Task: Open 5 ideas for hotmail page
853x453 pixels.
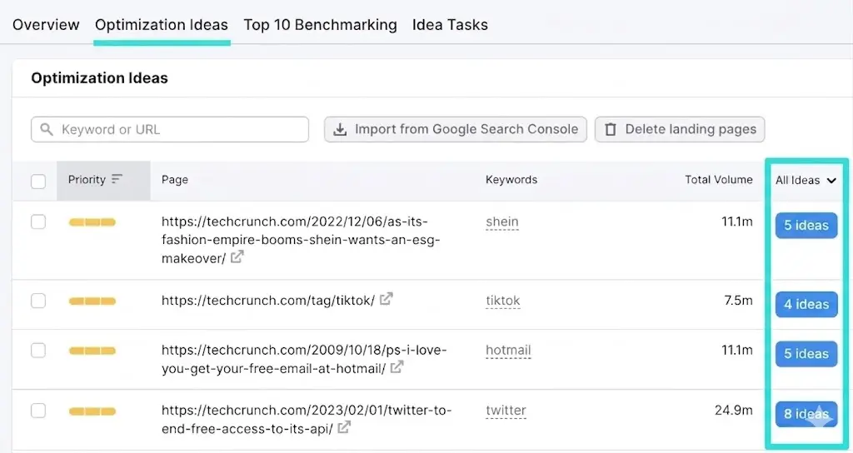Action: point(806,353)
